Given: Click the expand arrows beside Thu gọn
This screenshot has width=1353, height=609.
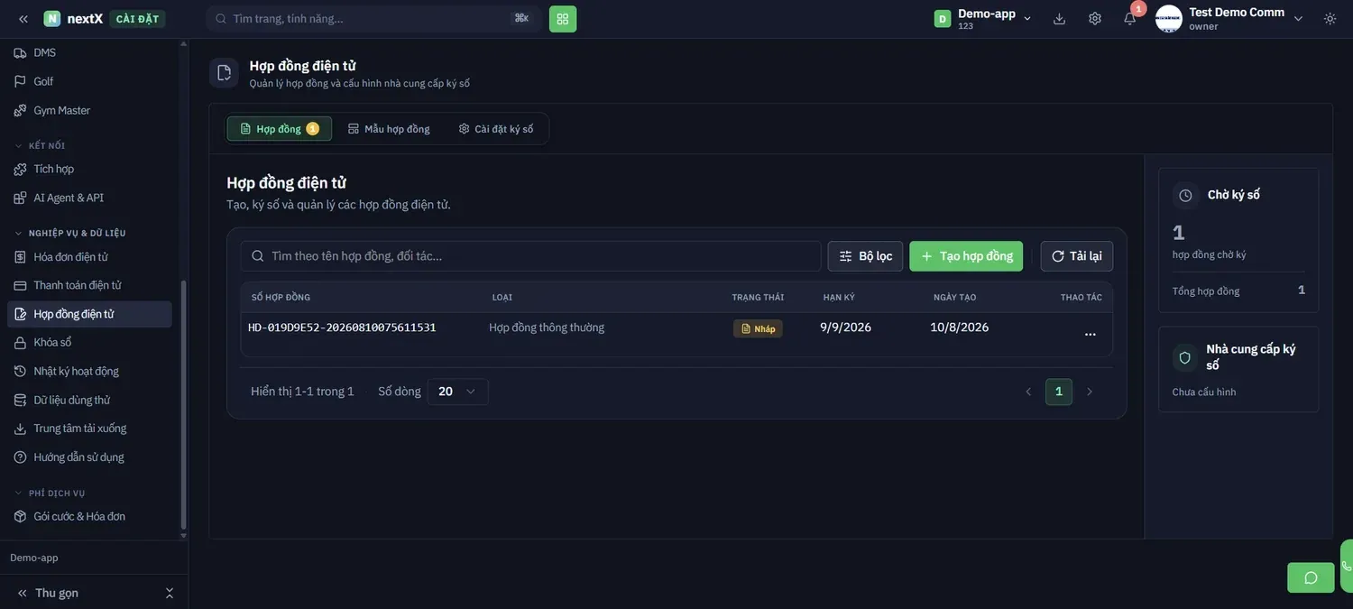Looking at the screenshot, I should point(170,593).
